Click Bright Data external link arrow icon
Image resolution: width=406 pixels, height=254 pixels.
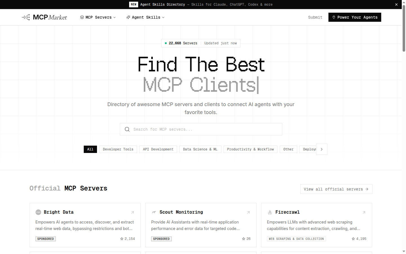pos(133,213)
